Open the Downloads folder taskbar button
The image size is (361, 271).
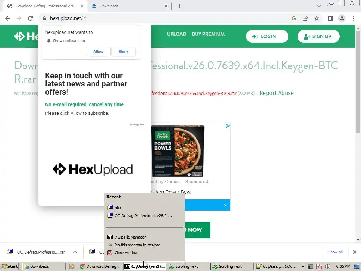(44, 267)
